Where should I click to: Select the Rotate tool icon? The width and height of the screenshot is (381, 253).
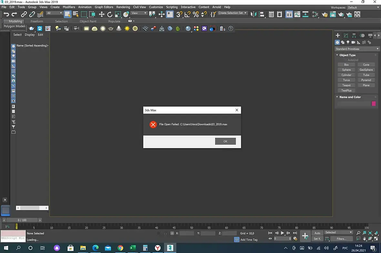(110, 14)
